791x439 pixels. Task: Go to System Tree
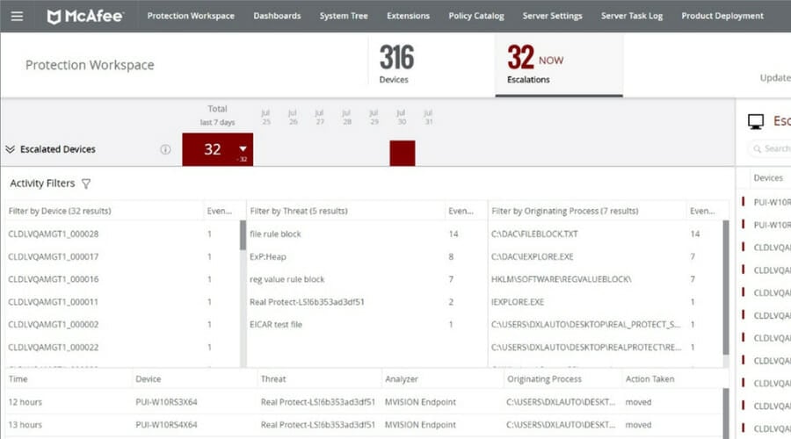[344, 16]
